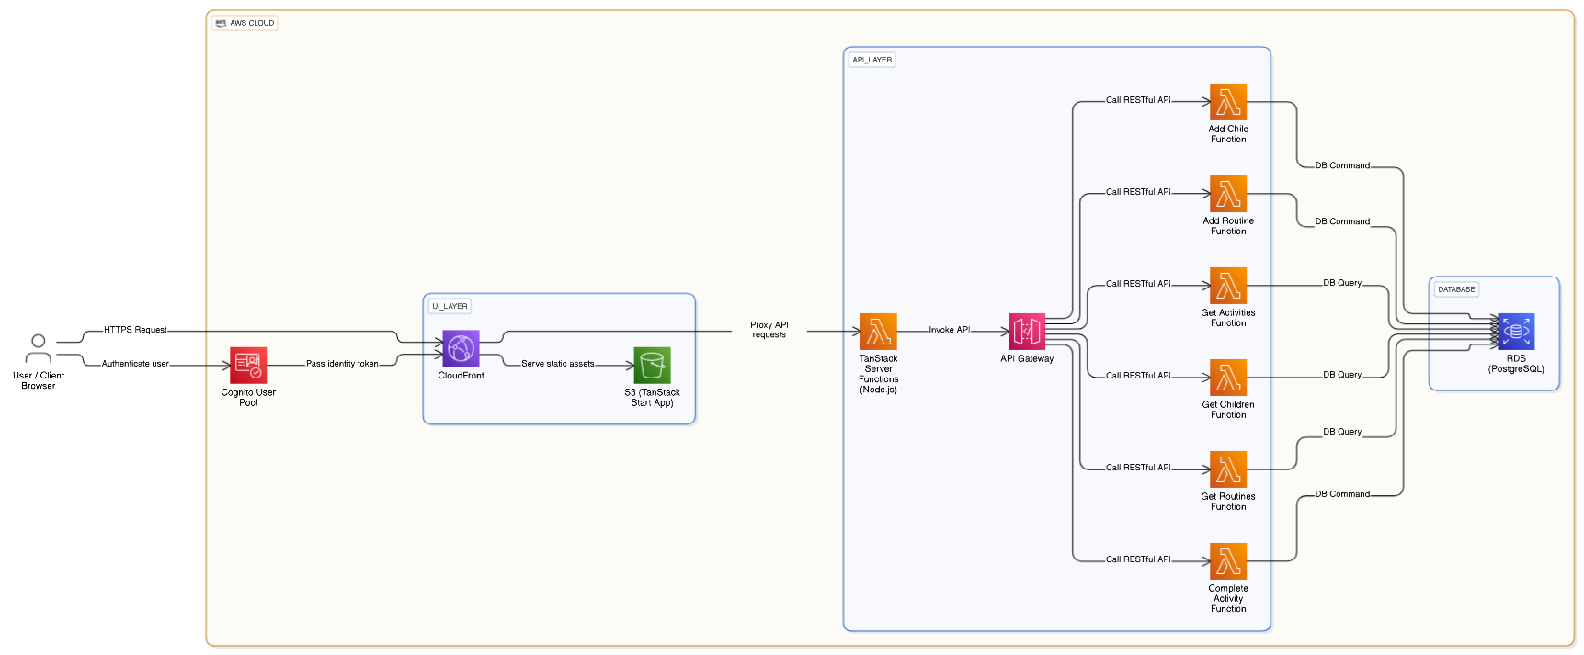Click the API_LAYER group label
The height and width of the screenshot is (655, 1584).
pos(872,60)
